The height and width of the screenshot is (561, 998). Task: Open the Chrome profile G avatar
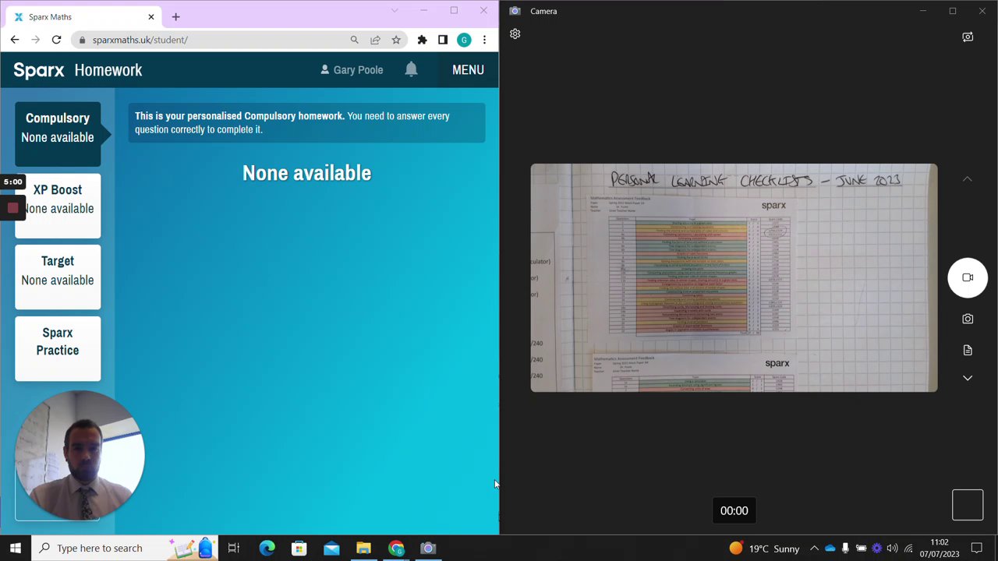tap(464, 40)
